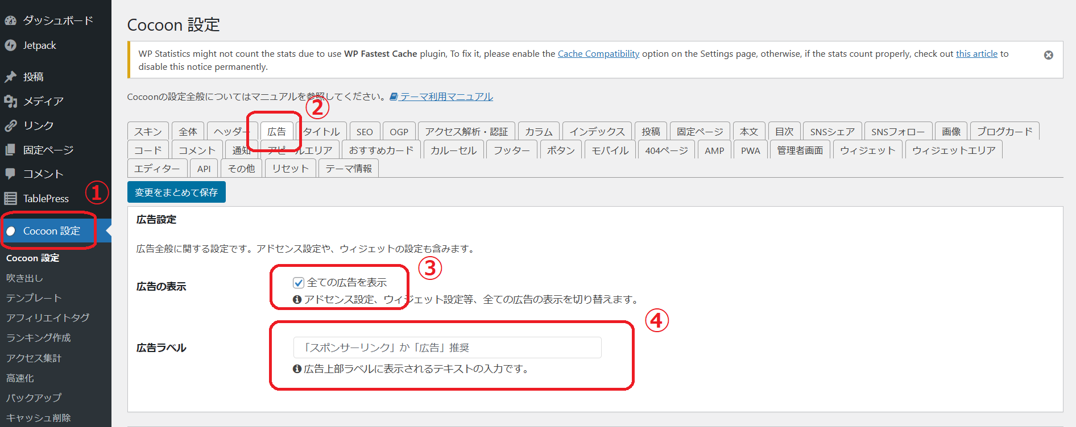Open the SEO tab
1076x427 pixels.
pyautogui.click(x=365, y=131)
